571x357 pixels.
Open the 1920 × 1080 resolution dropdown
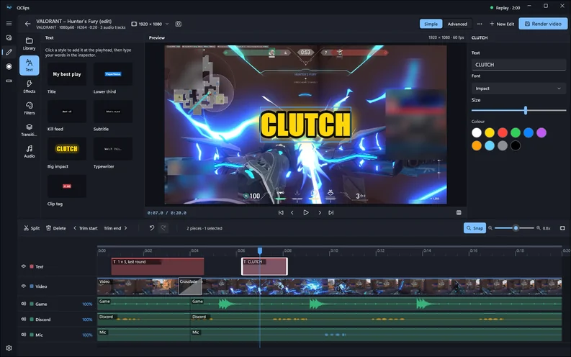pos(150,24)
